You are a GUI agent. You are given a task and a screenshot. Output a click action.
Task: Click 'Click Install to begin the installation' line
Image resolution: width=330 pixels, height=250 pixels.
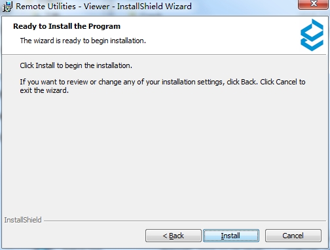point(76,65)
